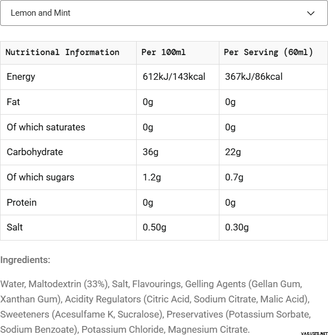Click the 0.30g salt per serving value
The image size is (328, 335).
click(237, 227)
